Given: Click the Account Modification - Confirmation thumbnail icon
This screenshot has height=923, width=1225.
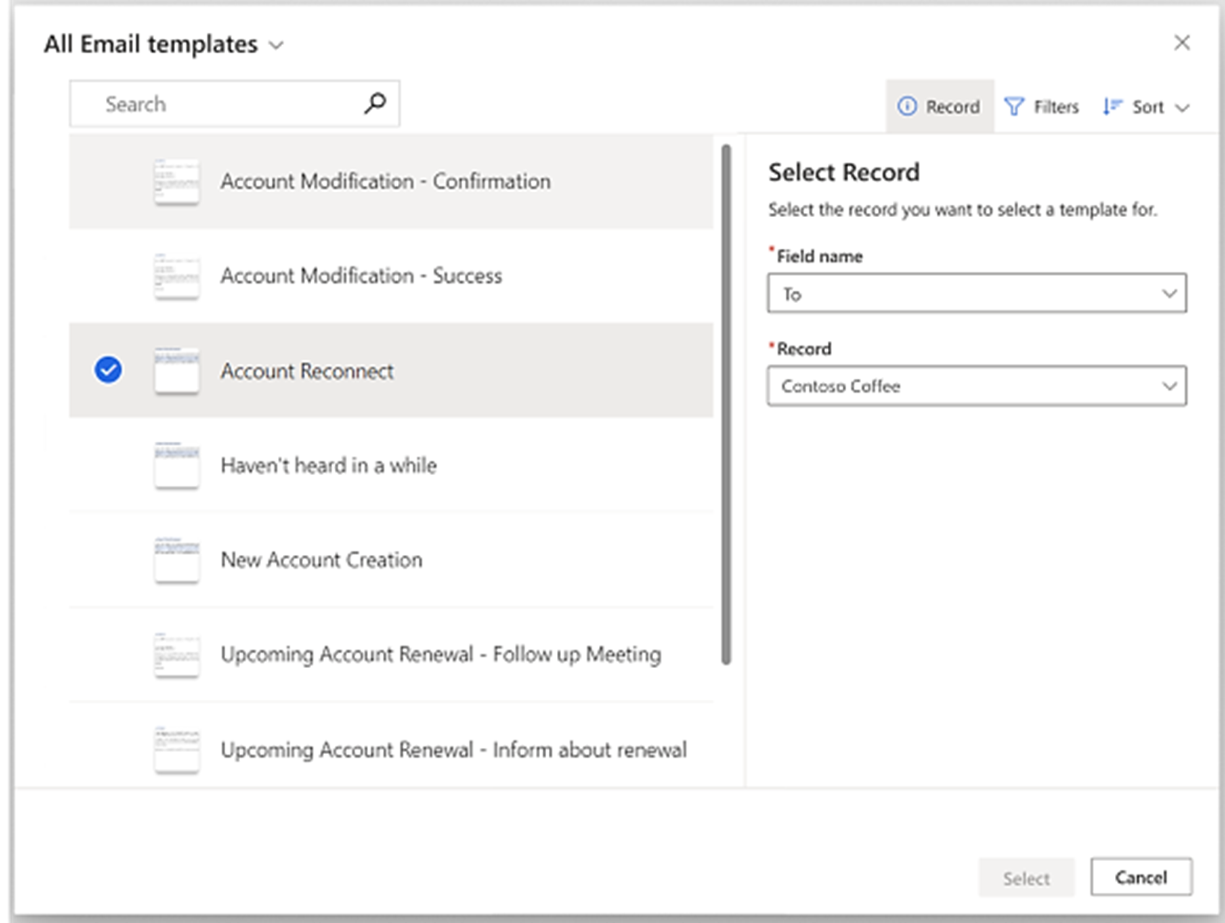Looking at the screenshot, I should (176, 182).
